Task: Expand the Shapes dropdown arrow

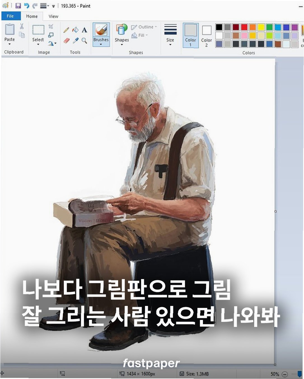Action: coord(122,45)
